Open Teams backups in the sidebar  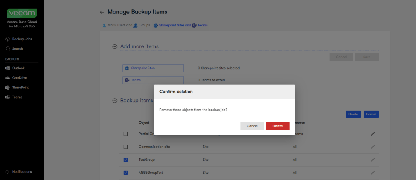pyautogui.click(x=17, y=97)
